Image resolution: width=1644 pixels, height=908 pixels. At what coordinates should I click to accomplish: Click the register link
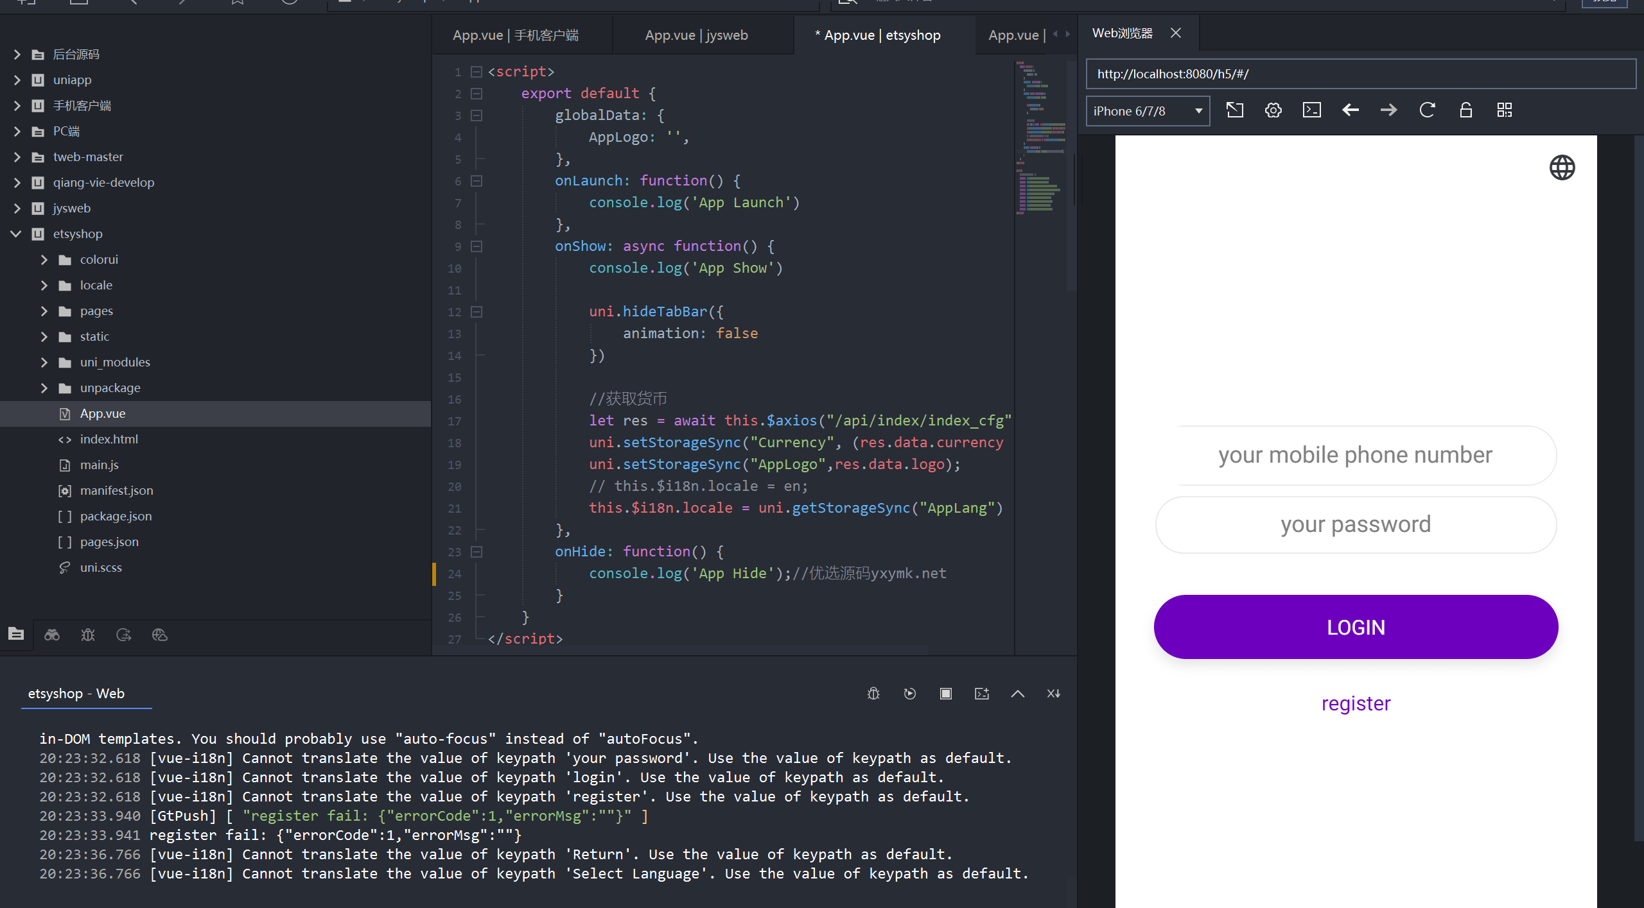(1356, 703)
